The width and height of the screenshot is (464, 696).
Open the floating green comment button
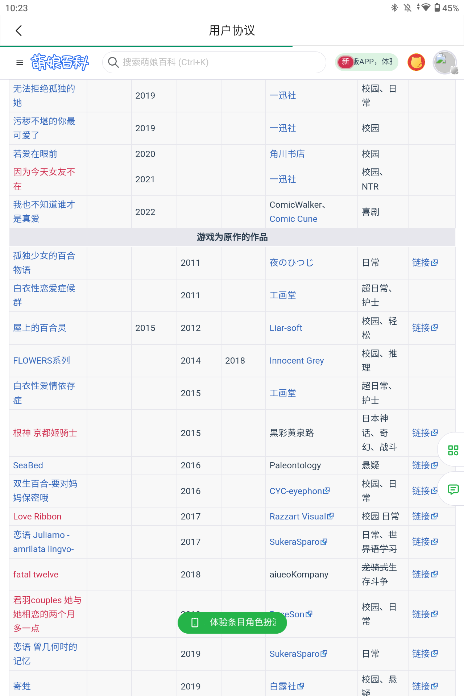coord(453,489)
